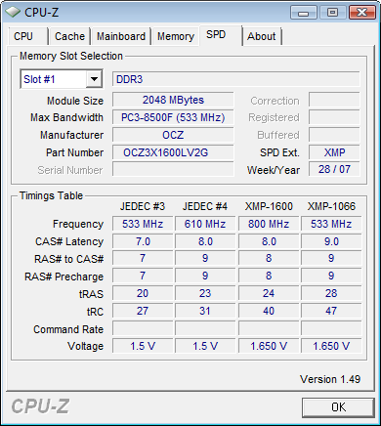
Task: Click the Command Rate label
Action: click(68, 329)
